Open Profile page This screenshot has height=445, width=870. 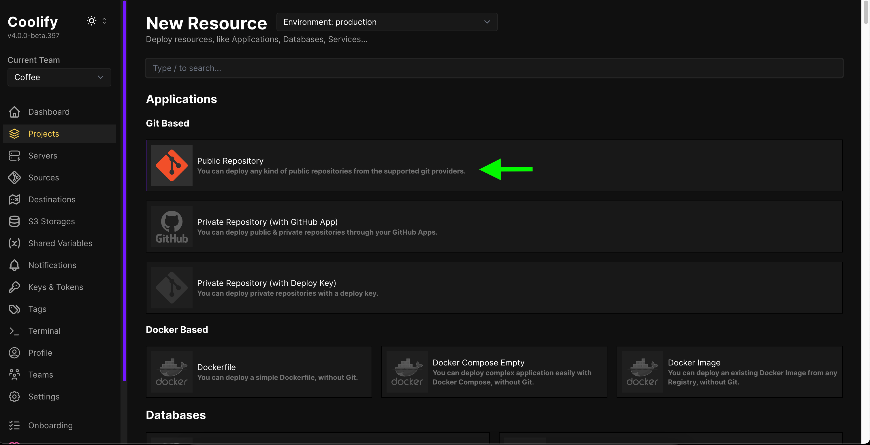point(59,353)
